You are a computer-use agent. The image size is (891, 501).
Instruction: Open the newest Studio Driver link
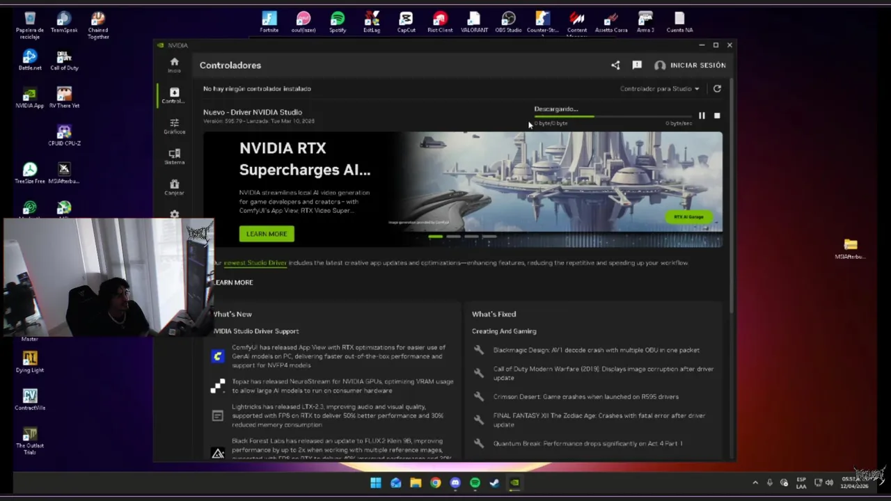tap(255, 263)
